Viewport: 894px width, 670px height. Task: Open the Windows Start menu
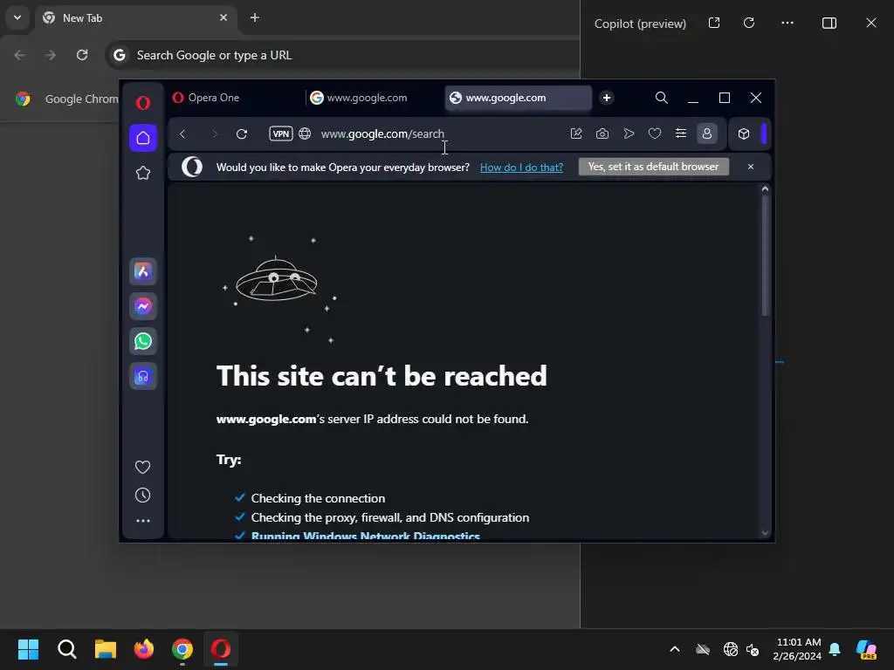coord(29,649)
